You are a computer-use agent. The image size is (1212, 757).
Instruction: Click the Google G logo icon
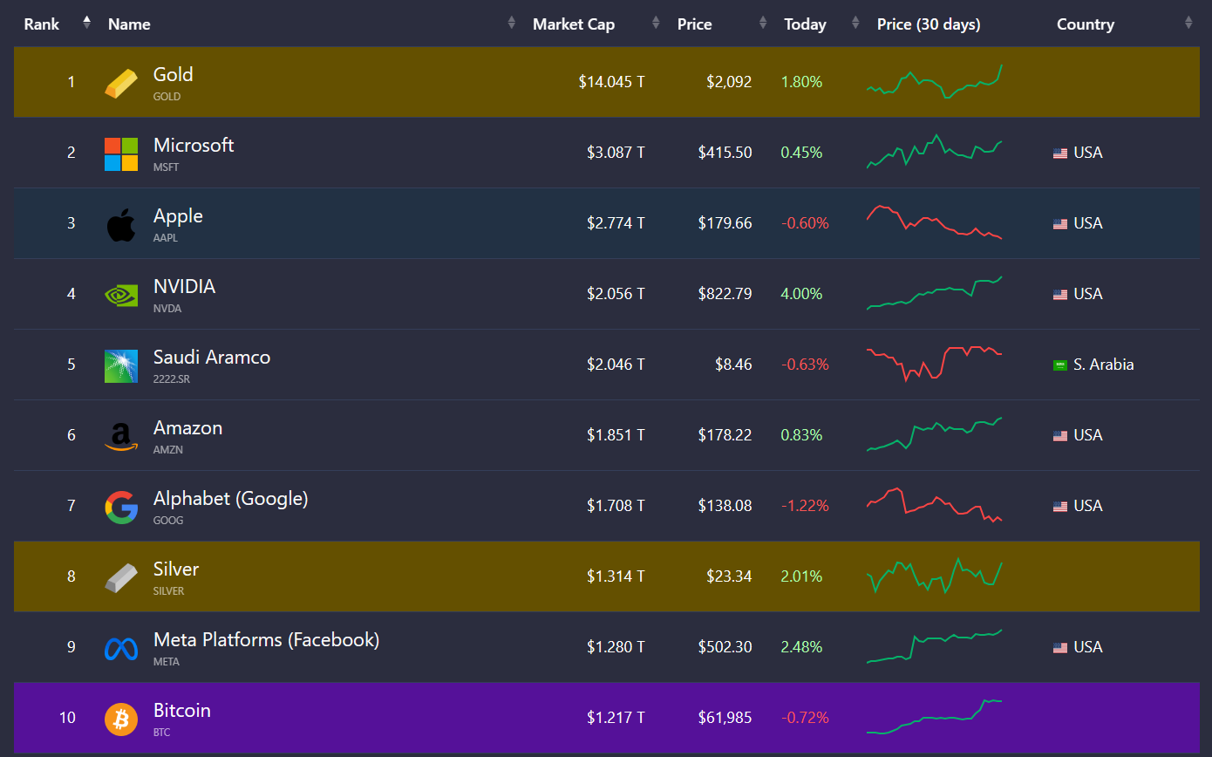pos(121,507)
